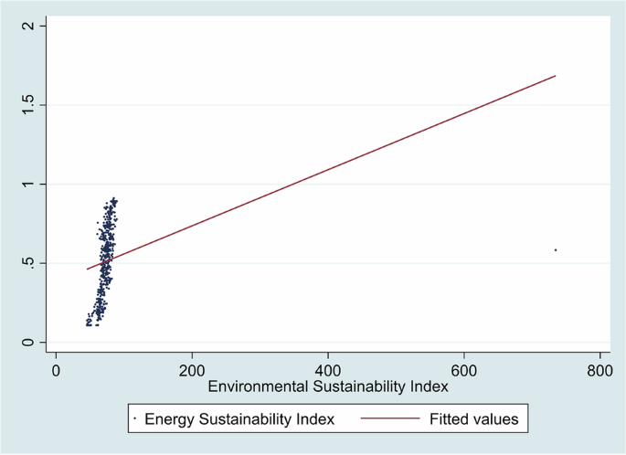Click the x-axis tick label 800
Screen dimensions: 626x455
tap(600, 369)
